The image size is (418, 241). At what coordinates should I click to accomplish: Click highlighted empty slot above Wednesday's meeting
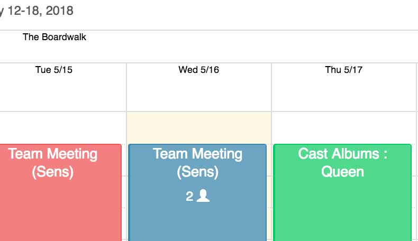[198, 127]
